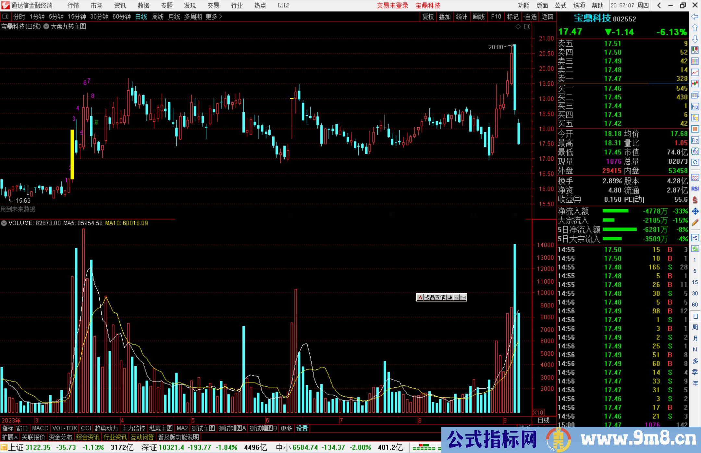Toggle the side panel icon at chart top-right

(x=527, y=27)
